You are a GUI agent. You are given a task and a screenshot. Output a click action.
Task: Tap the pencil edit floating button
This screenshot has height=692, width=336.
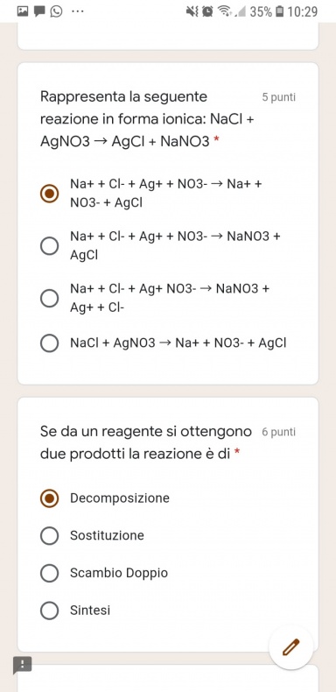coord(291,647)
